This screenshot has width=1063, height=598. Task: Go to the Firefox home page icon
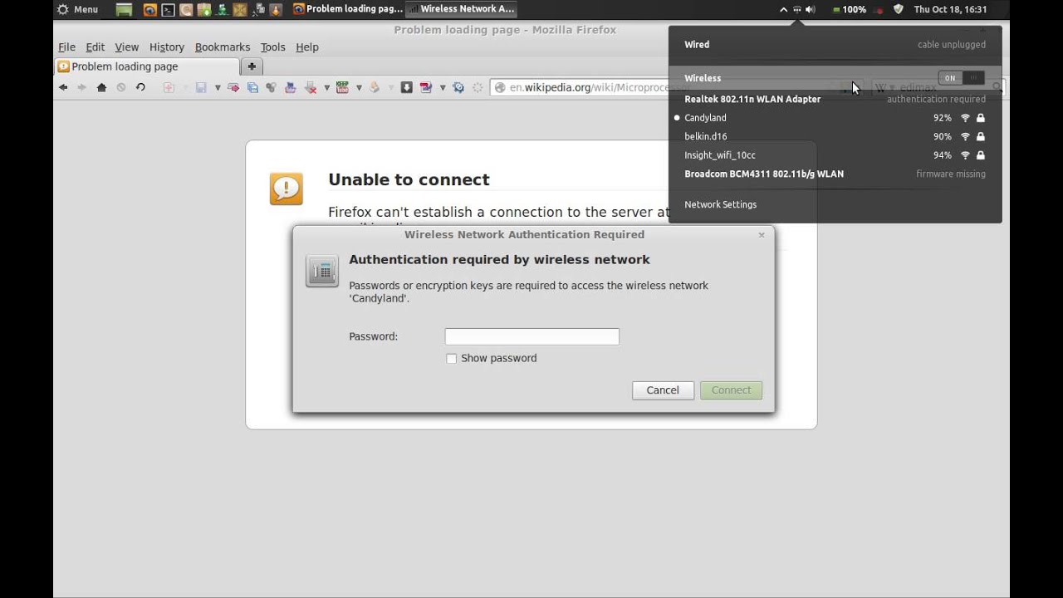[x=101, y=87]
